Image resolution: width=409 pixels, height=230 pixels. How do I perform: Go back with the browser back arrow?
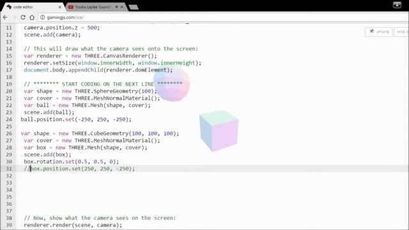click(x=5, y=17)
